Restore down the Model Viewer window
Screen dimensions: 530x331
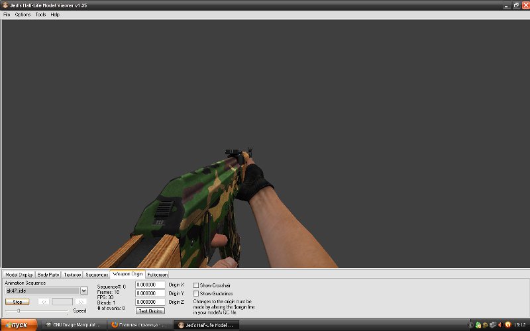tap(516, 5)
